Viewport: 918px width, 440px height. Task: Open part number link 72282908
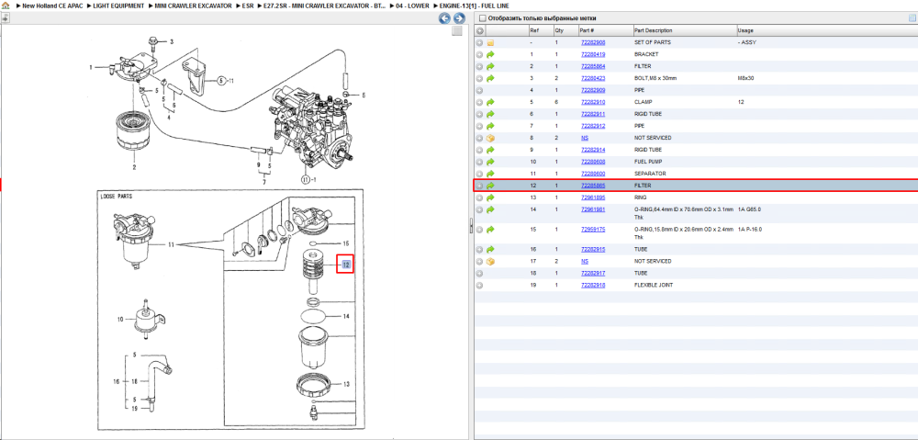tap(592, 43)
